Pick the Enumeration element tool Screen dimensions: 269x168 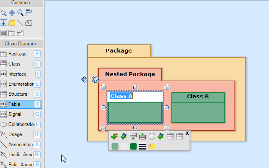[x=21, y=84]
